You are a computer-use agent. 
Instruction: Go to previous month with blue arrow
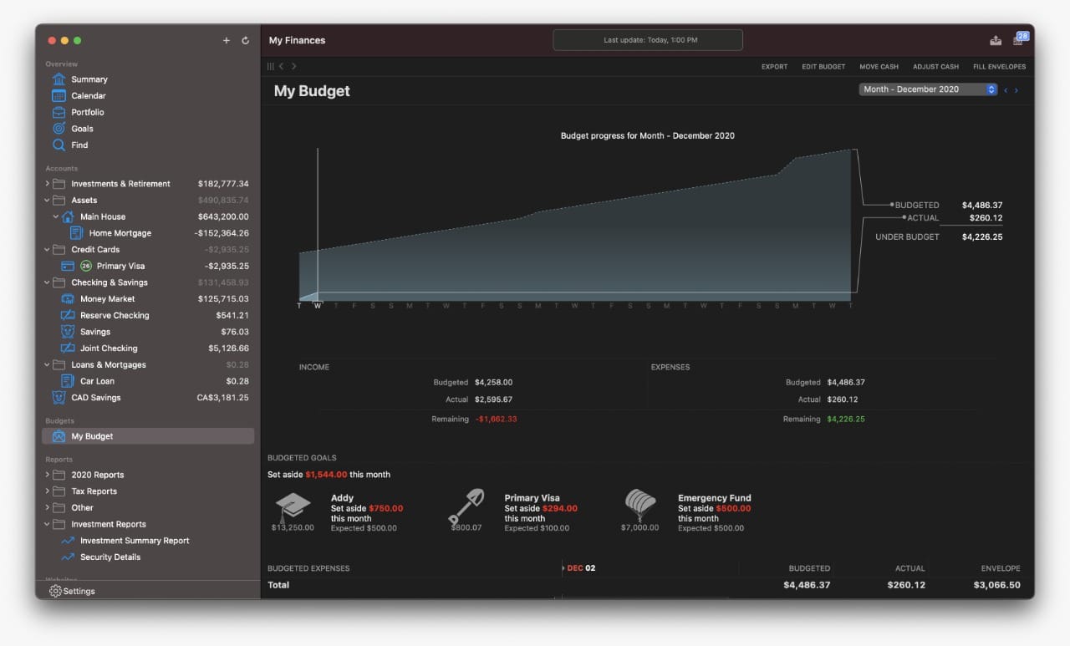(1006, 90)
